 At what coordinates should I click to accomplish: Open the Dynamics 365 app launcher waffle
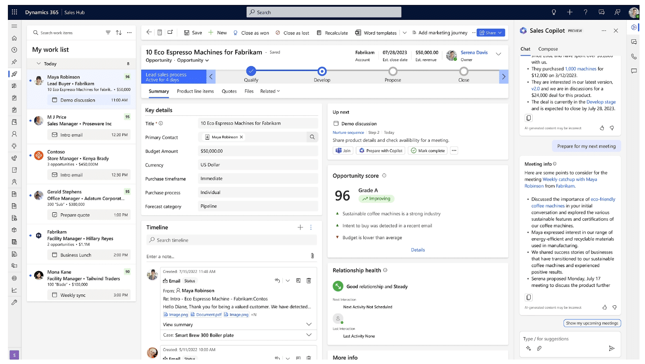[14, 12]
